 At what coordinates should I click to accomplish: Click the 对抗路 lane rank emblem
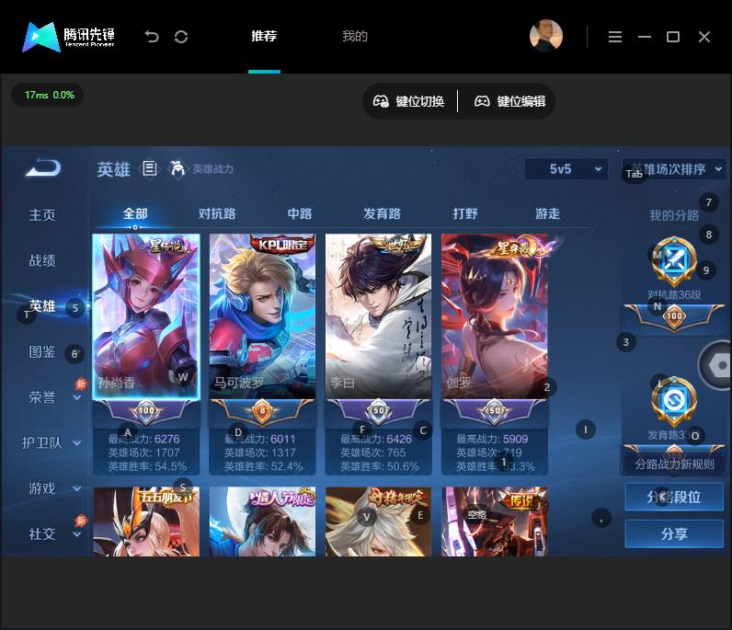click(674, 260)
